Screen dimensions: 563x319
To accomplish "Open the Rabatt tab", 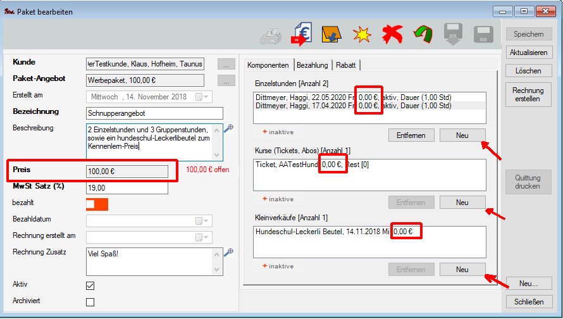I will [x=345, y=65].
